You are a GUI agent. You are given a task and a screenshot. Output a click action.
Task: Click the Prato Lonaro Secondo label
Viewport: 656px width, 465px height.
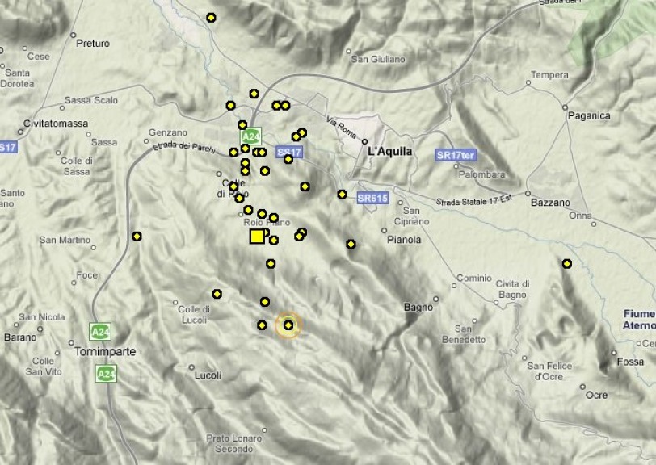(234, 444)
